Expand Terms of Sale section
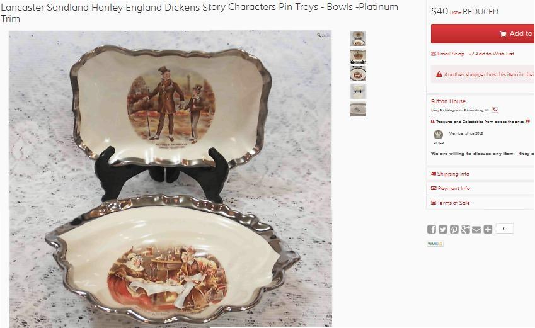Image resolution: width=535 pixels, height=328 pixels. click(x=451, y=203)
